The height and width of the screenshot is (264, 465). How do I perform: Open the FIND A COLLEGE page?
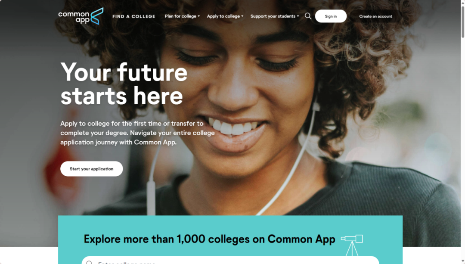[134, 16]
